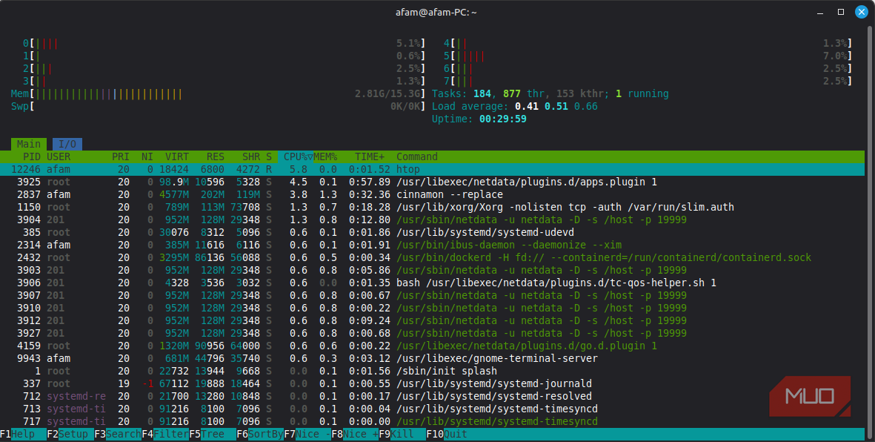Sort by the VIRT column header
This screenshot has width=875, height=442.
(x=177, y=157)
